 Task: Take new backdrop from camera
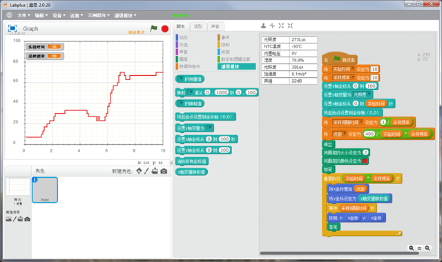(x=27, y=219)
